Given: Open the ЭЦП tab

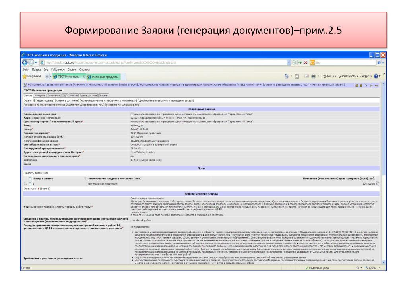Looking at the screenshot, I should pos(65,95).
